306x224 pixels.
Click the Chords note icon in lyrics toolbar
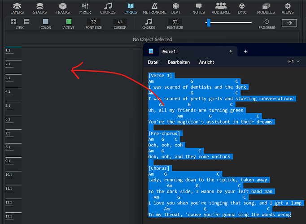tap(149, 22)
